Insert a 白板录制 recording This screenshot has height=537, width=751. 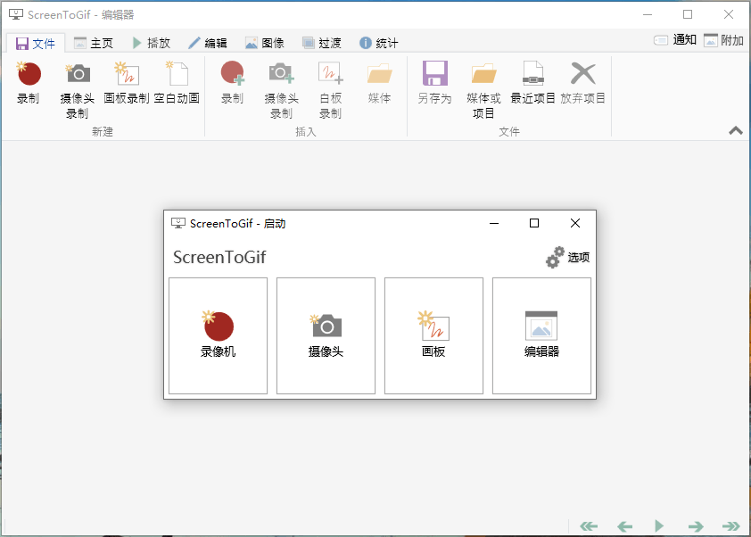(x=331, y=90)
